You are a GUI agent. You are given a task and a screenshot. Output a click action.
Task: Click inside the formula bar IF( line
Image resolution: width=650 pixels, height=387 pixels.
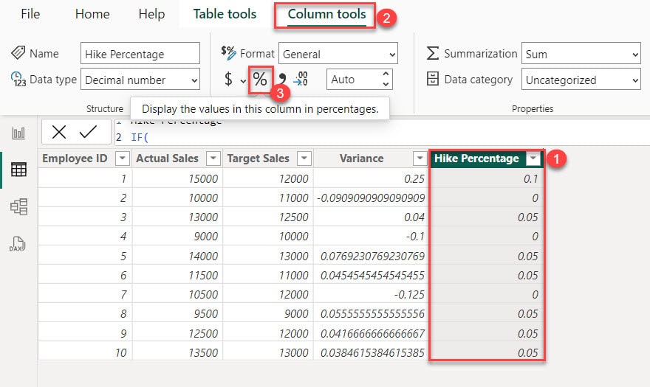(x=140, y=137)
